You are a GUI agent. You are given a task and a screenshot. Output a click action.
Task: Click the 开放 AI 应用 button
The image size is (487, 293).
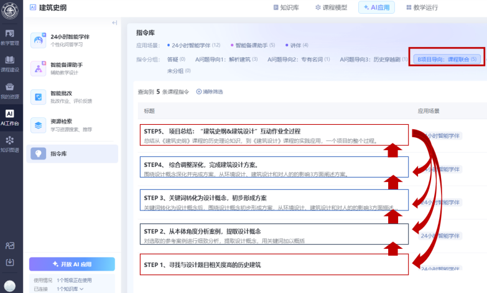[x=72, y=264]
